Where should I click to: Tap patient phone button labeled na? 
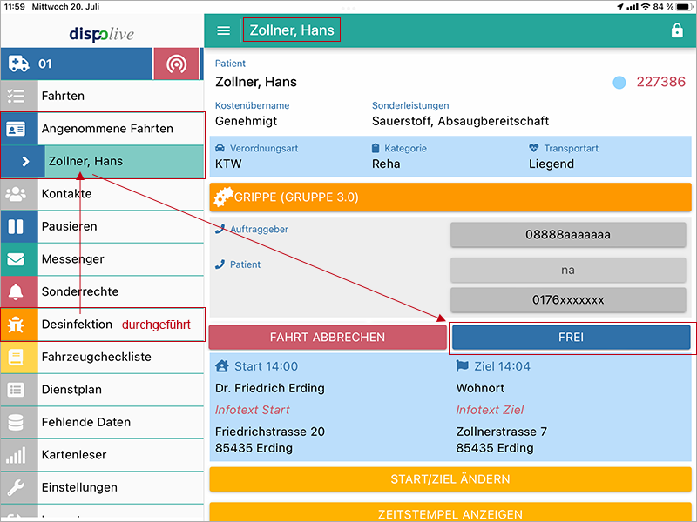point(568,270)
